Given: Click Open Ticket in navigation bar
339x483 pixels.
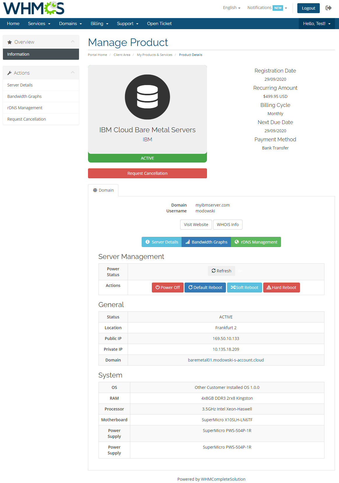Looking at the screenshot, I should point(159,24).
